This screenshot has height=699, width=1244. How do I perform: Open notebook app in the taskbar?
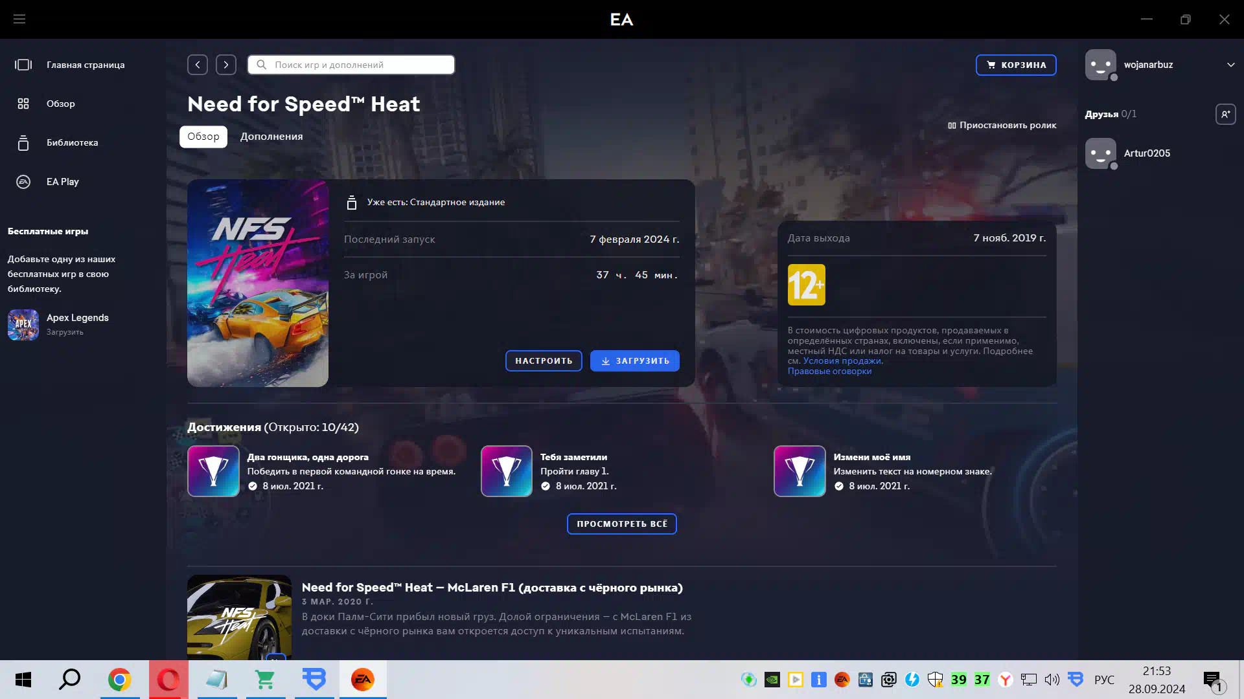(x=216, y=680)
